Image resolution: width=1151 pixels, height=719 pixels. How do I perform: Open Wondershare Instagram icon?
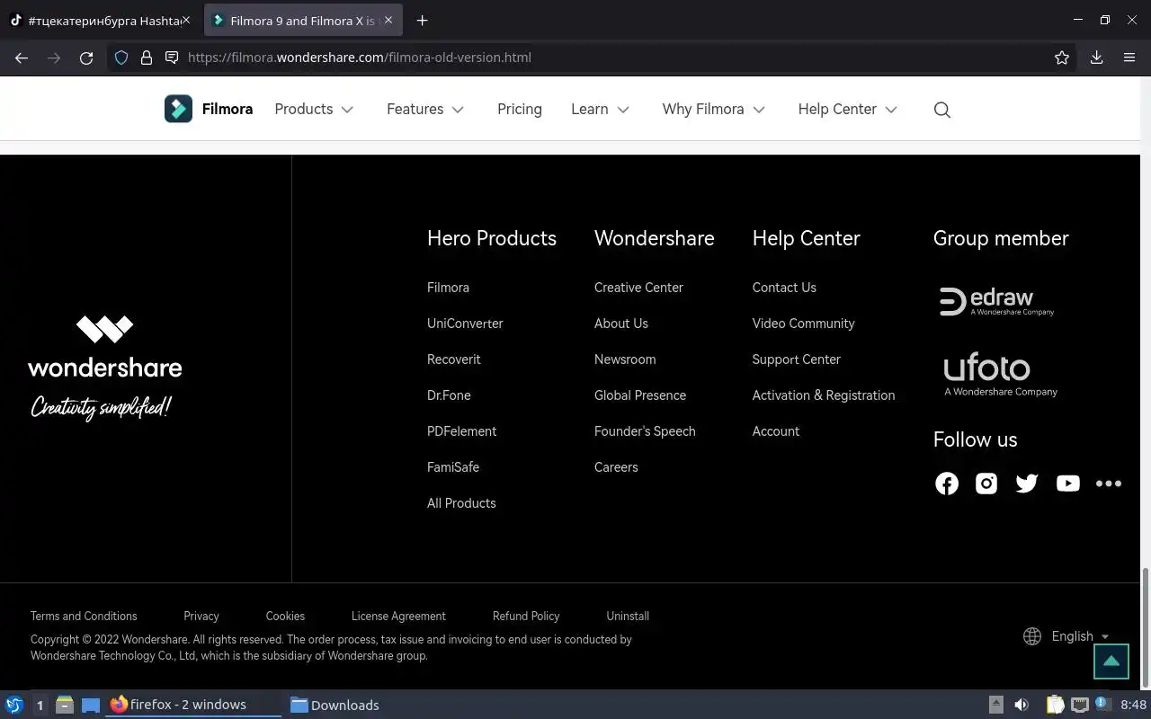point(986,484)
